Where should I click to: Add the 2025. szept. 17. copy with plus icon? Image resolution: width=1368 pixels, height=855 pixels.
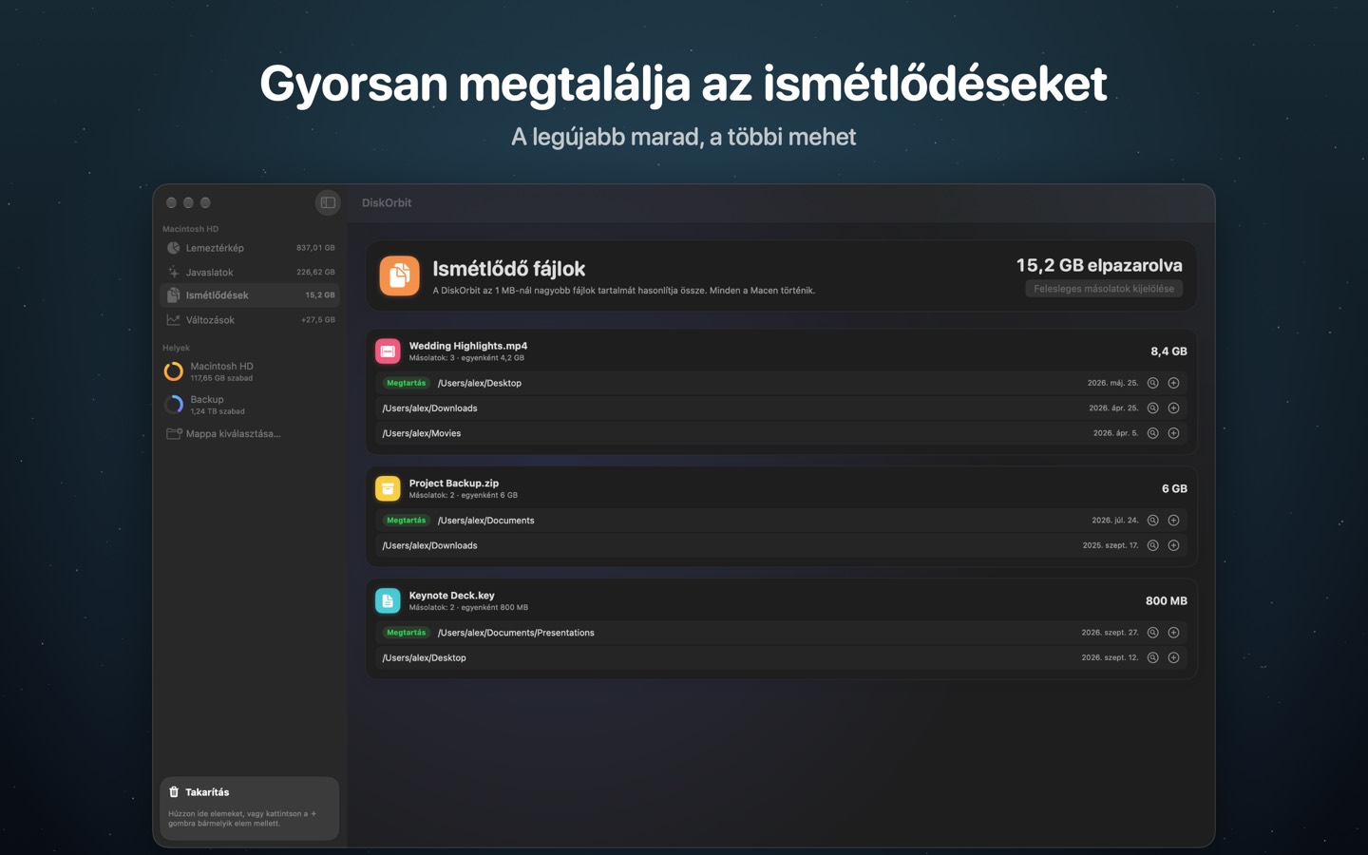click(1173, 545)
